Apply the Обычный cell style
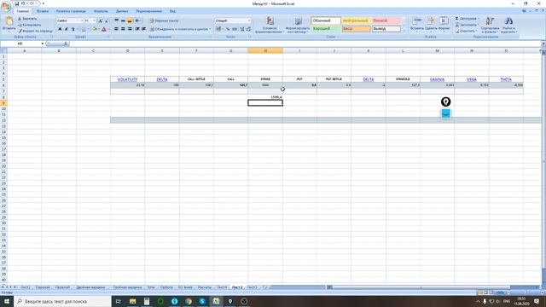Screen dimensions: 546x307 pos(326,20)
